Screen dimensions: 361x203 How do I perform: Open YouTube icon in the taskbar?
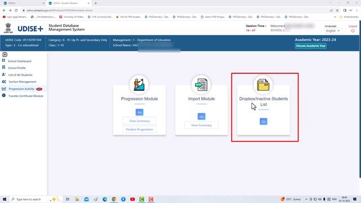133,199
